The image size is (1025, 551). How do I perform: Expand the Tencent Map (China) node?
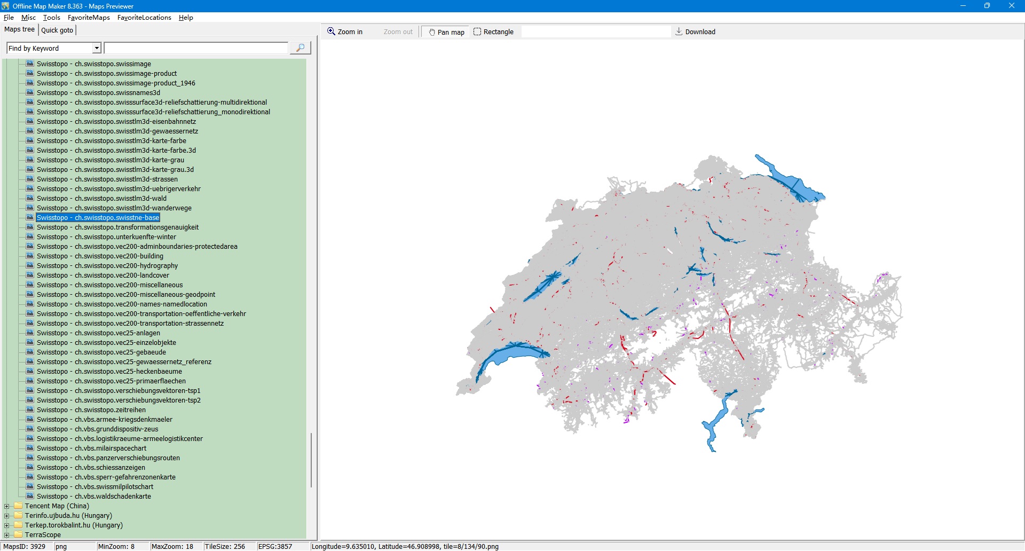[x=7, y=506]
